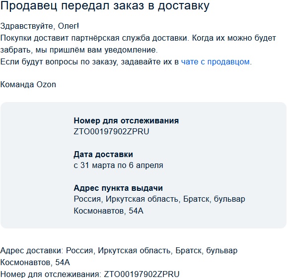
Task: Click the text 'Если будут вопросы по заказу'
Action: (58, 62)
